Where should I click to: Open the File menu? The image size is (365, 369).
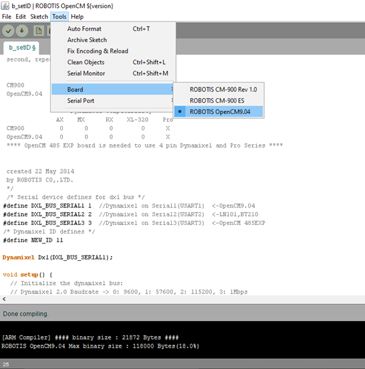(x=7, y=17)
